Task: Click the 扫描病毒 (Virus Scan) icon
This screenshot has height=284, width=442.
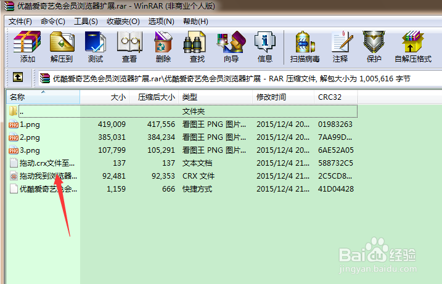Action: 305,42
